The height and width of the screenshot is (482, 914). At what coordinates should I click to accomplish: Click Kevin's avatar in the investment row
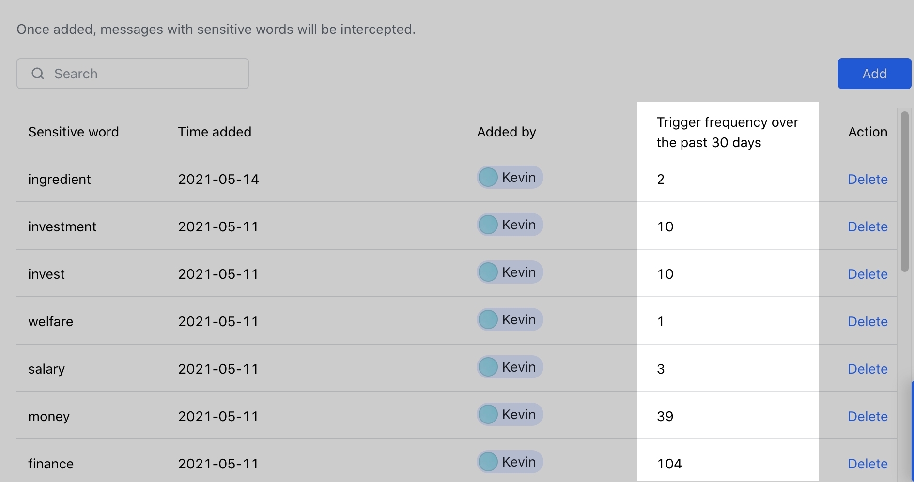tap(488, 225)
